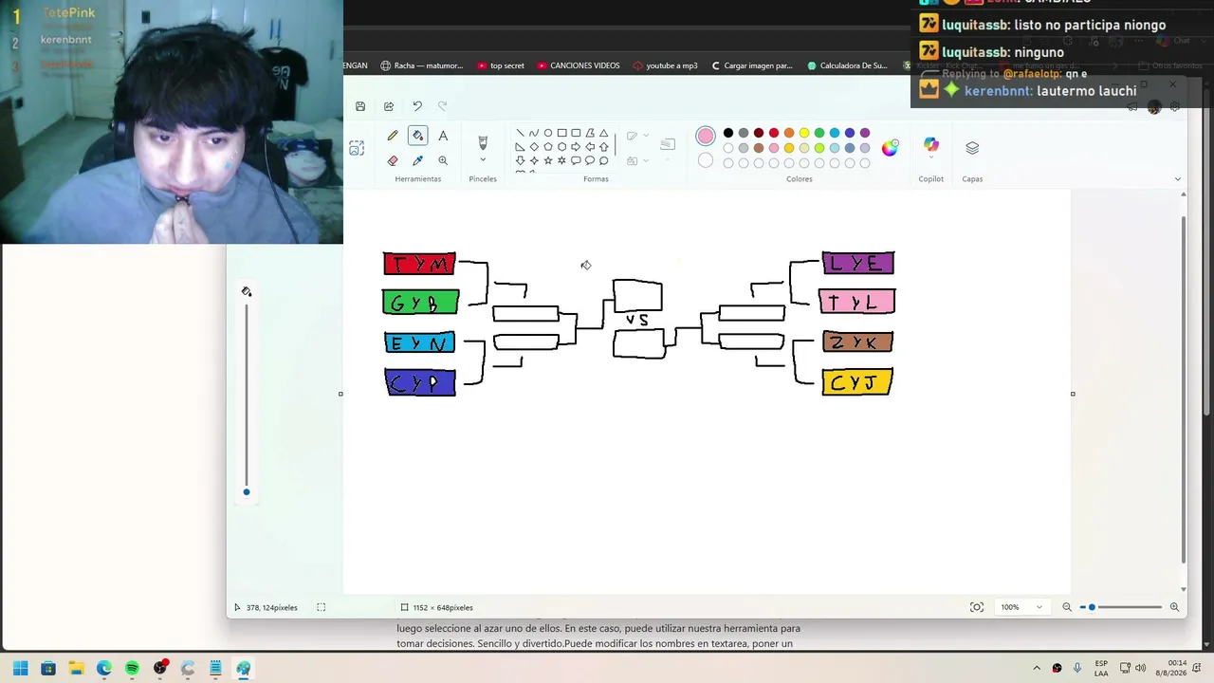The width and height of the screenshot is (1214, 683).
Task: Pick the triangle shape
Action: click(x=603, y=134)
